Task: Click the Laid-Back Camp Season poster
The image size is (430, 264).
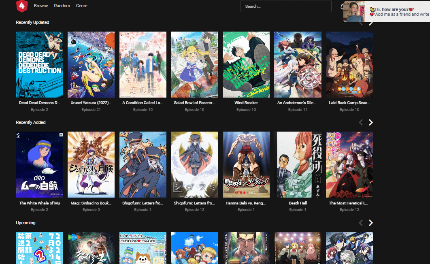Action: (349, 64)
